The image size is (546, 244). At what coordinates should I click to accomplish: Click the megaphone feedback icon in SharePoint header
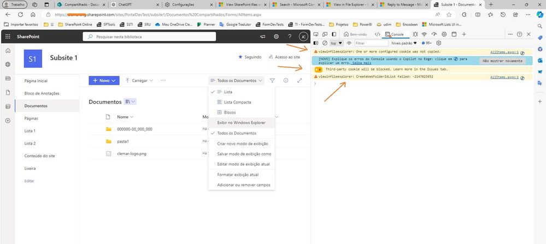pyautogui.click(x=262, y=37)
